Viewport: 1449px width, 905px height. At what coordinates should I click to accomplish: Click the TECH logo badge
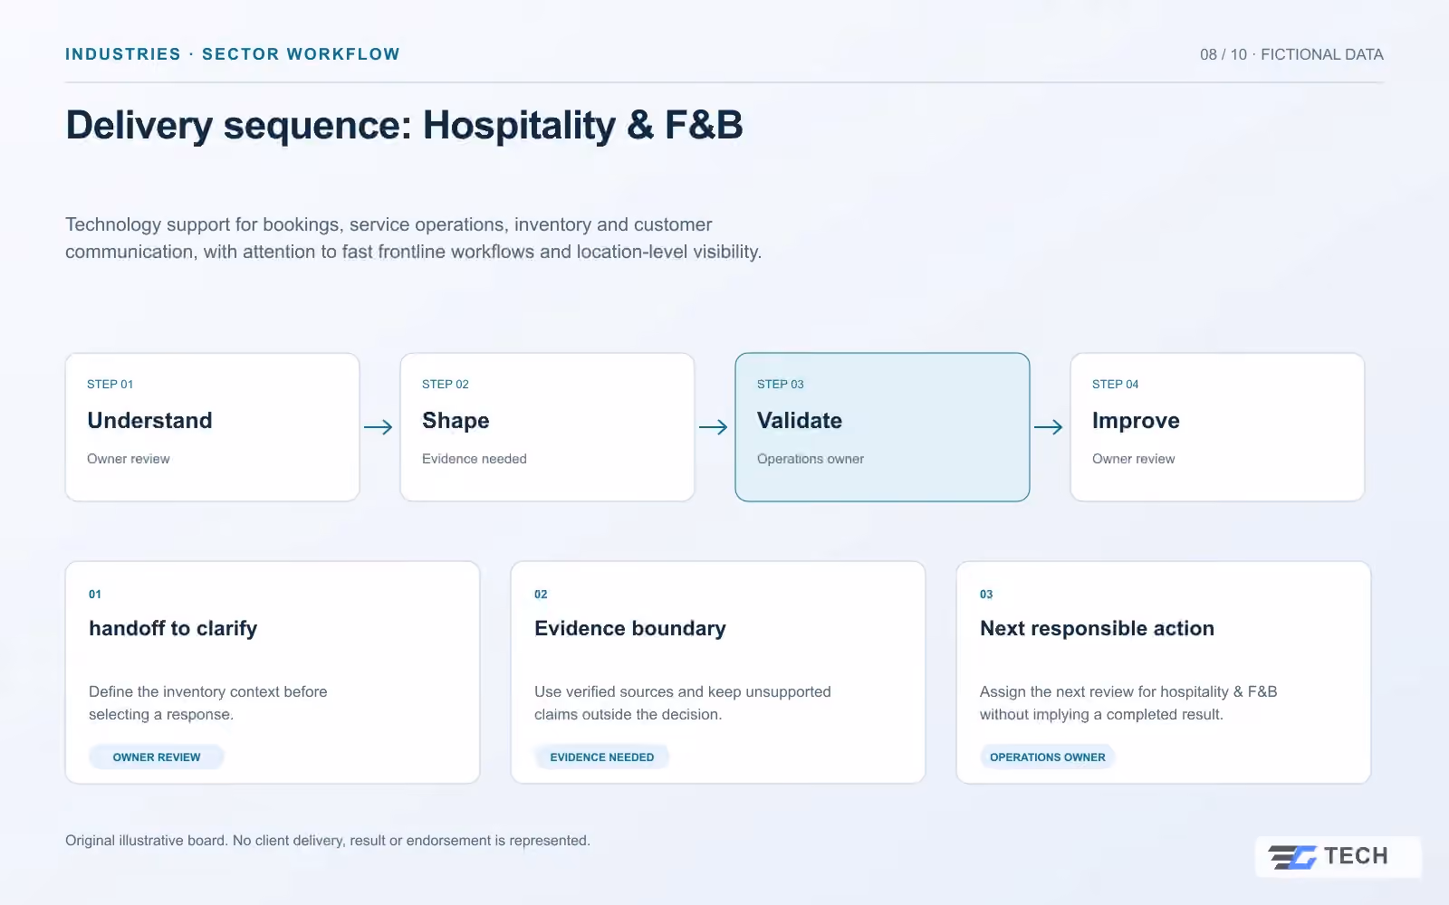coord(1338,856)
